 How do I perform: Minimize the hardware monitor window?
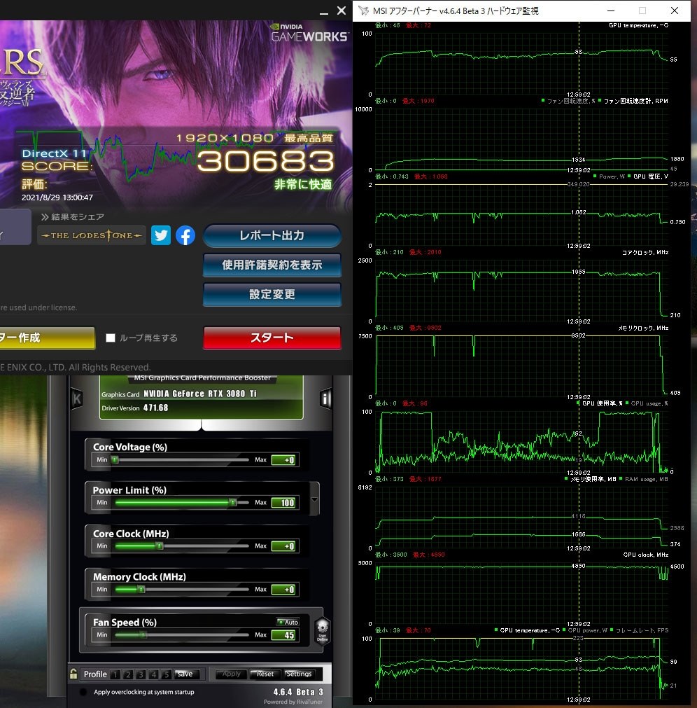tap(611, 11)
